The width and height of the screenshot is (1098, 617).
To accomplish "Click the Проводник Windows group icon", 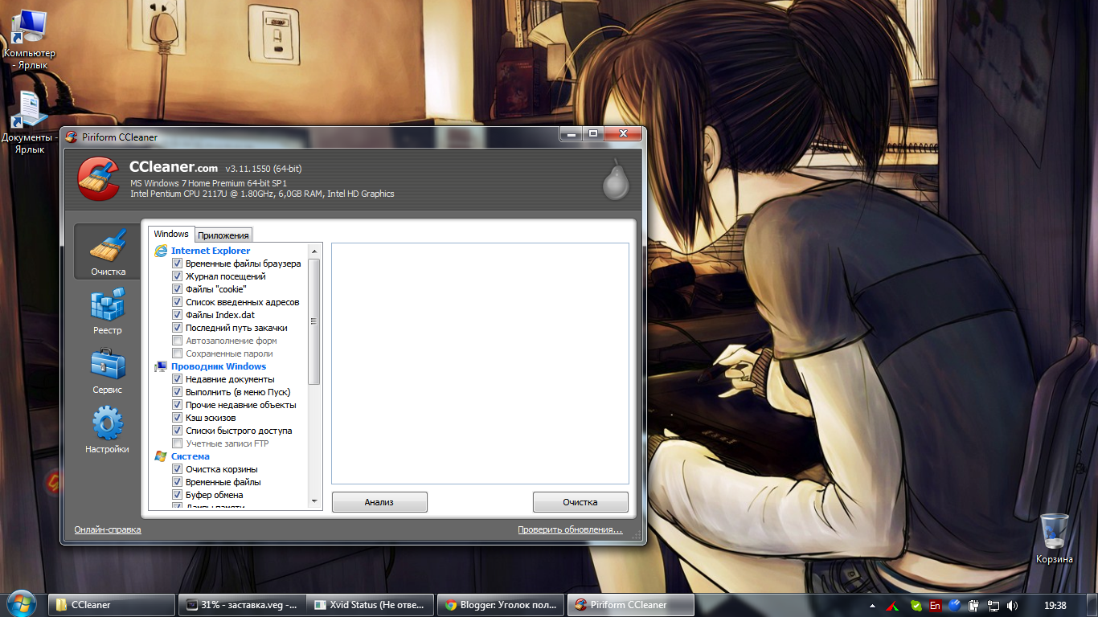I will [161, 366].
